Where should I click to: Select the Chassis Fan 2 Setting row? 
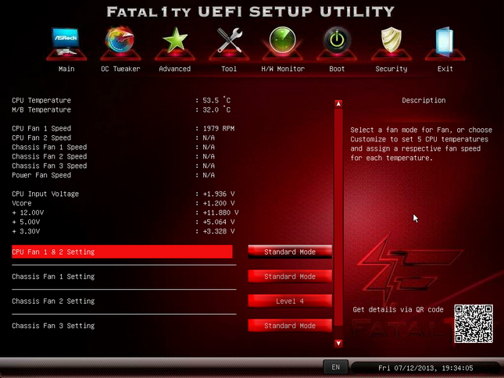point(124,301)
